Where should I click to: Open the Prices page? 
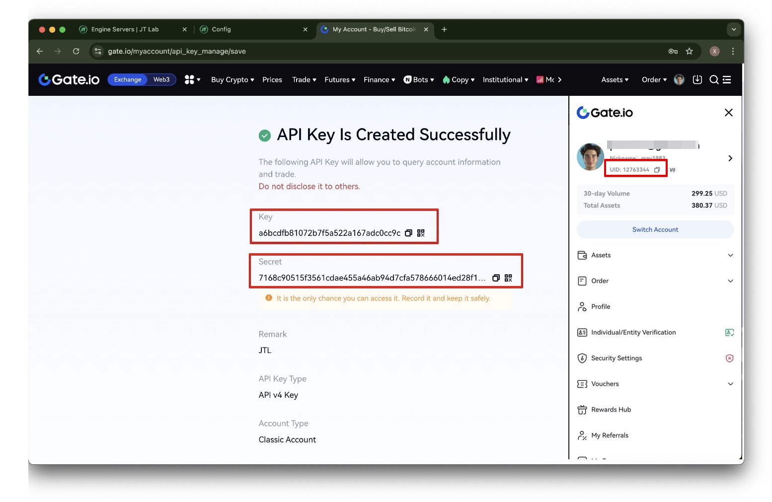(272, 79)
